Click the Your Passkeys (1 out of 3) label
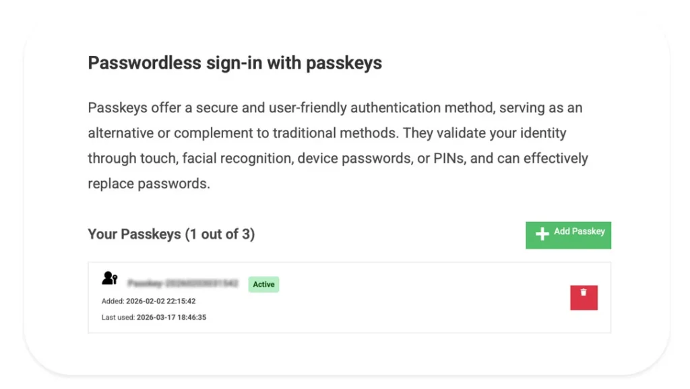690x389 pixels. 170,234
